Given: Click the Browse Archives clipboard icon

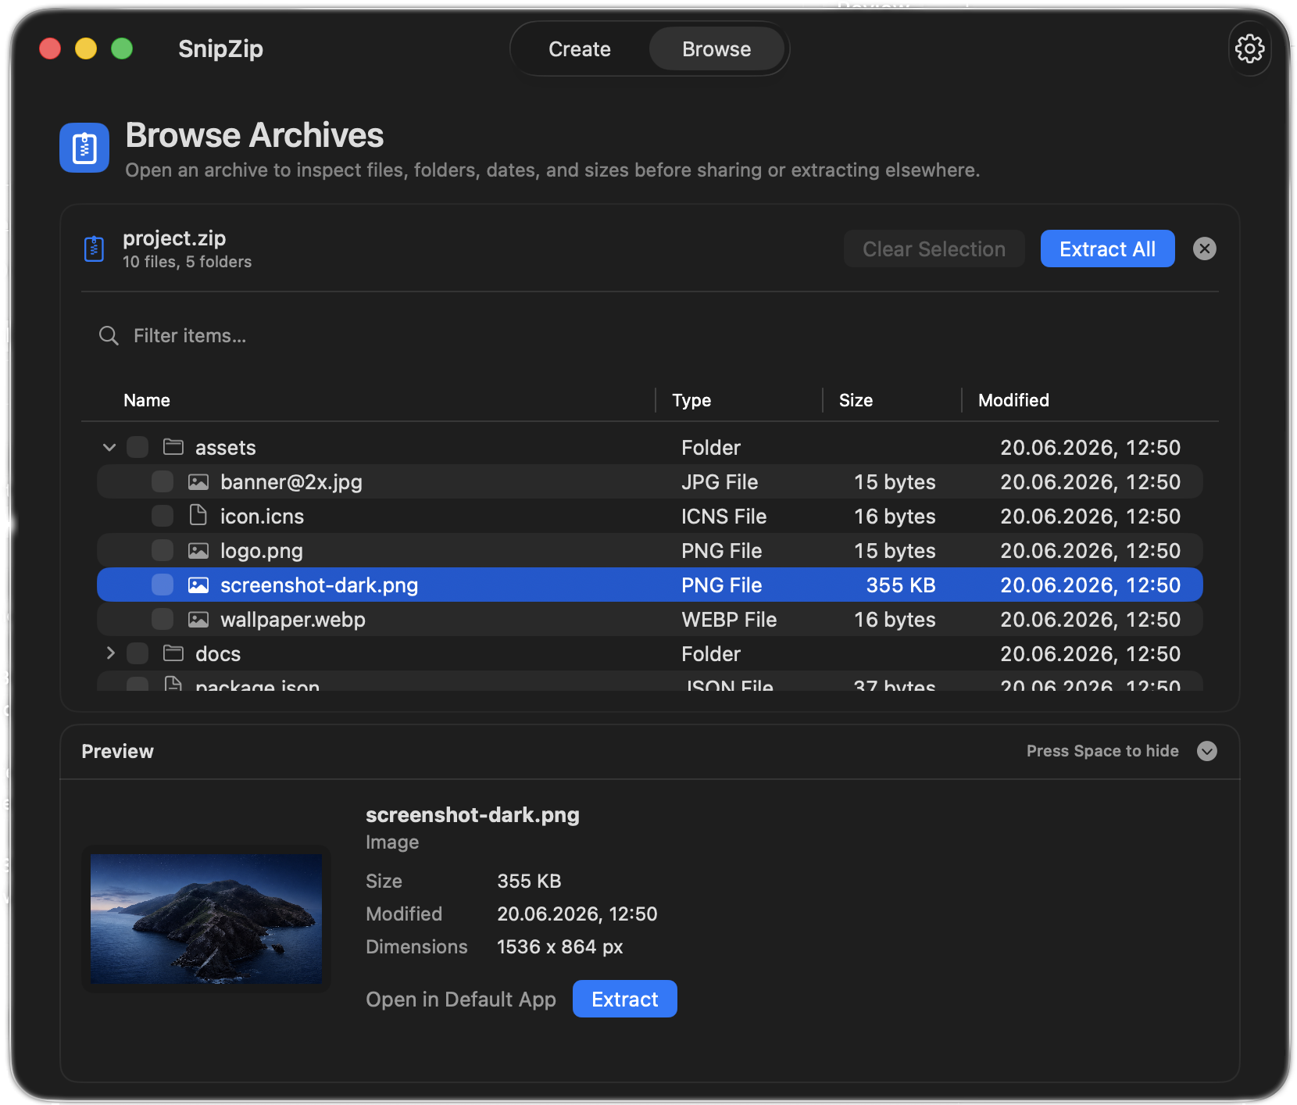Looking at the screenshot, I should [x=84, y=148].
